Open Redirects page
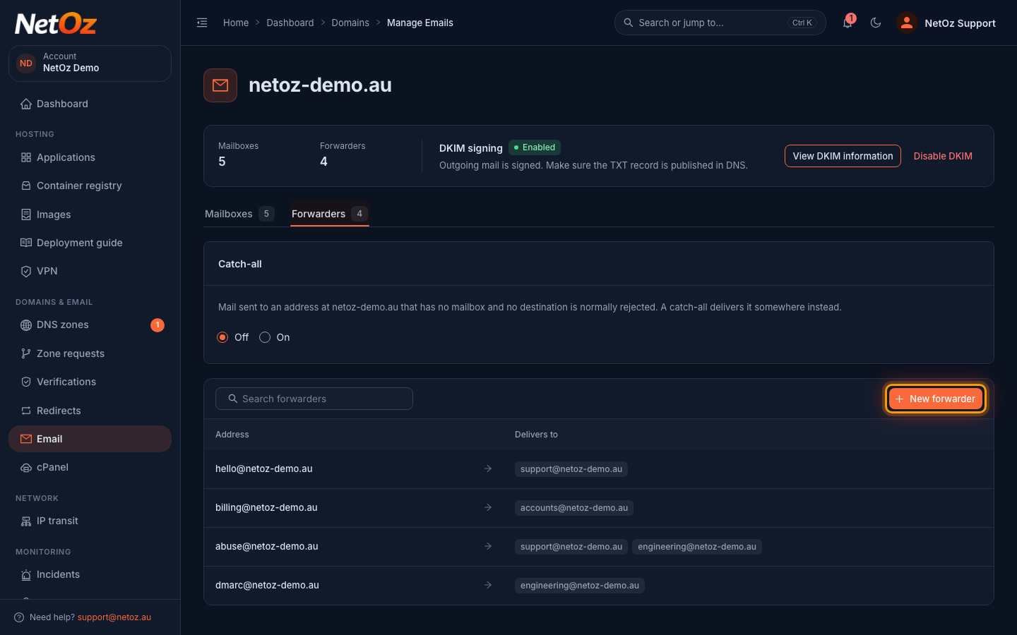The width and height of the screenshot is (1017, 635). tap(90, 411)
